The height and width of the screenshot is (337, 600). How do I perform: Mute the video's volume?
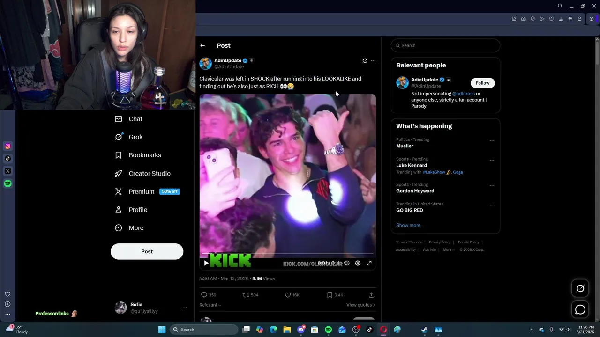click(x=346, y=263)
